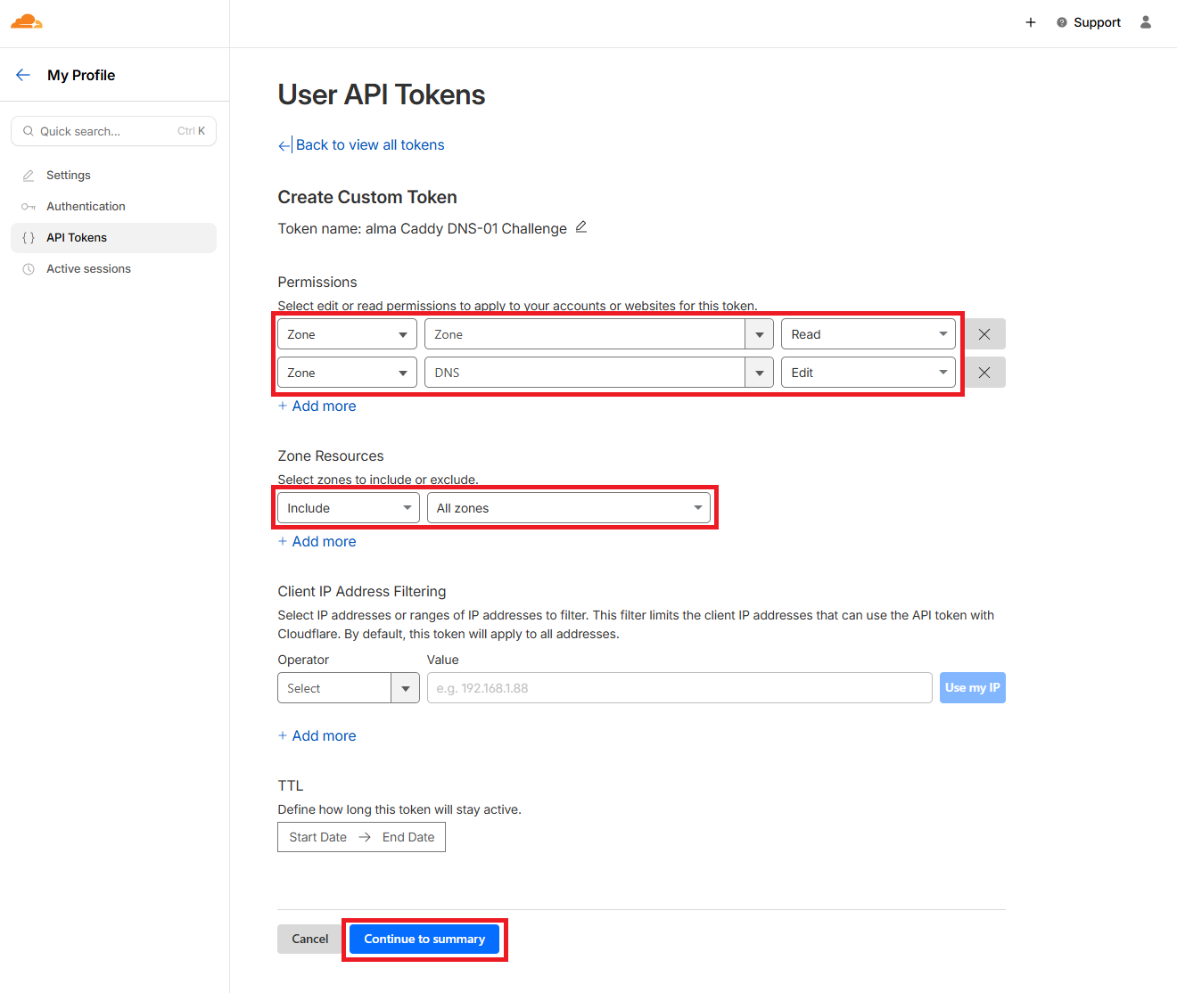Image resolution: width=1177 pixels, height=993 pixels.
Task: Open the Include zone resources dropdown
Action: [348, 508]
